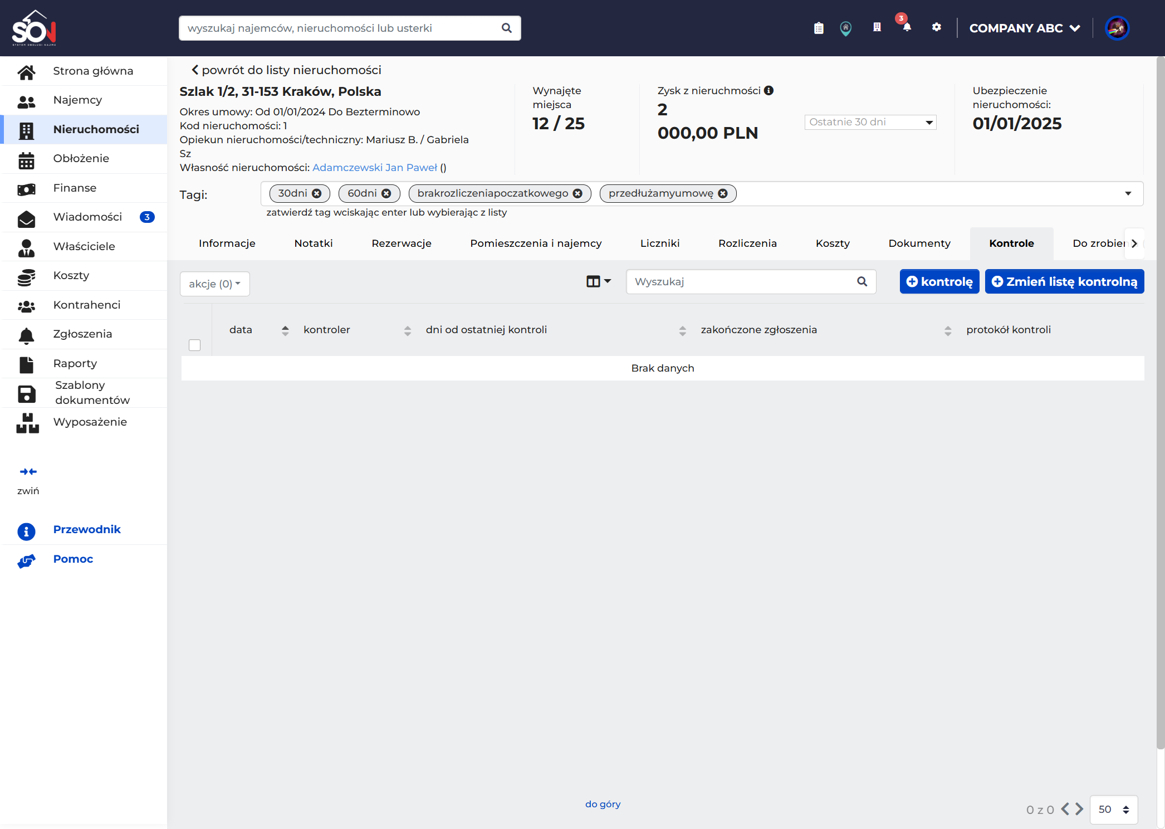Remove the przedłużamyumowę tag
The image size is (1165, 829).
tap(723, 193)
